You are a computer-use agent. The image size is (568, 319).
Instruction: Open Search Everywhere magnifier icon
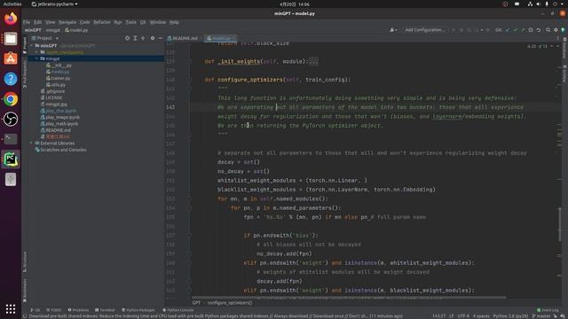(548, 30)
